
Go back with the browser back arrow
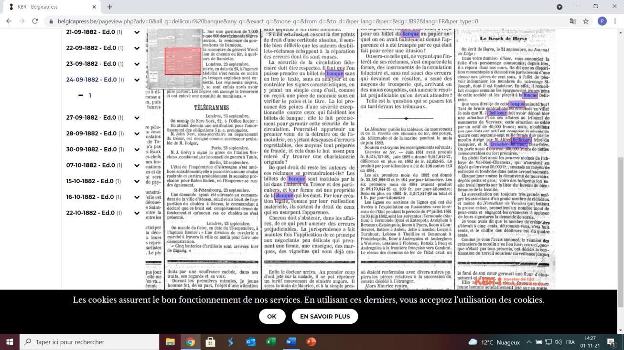click(x=9, y=21)
